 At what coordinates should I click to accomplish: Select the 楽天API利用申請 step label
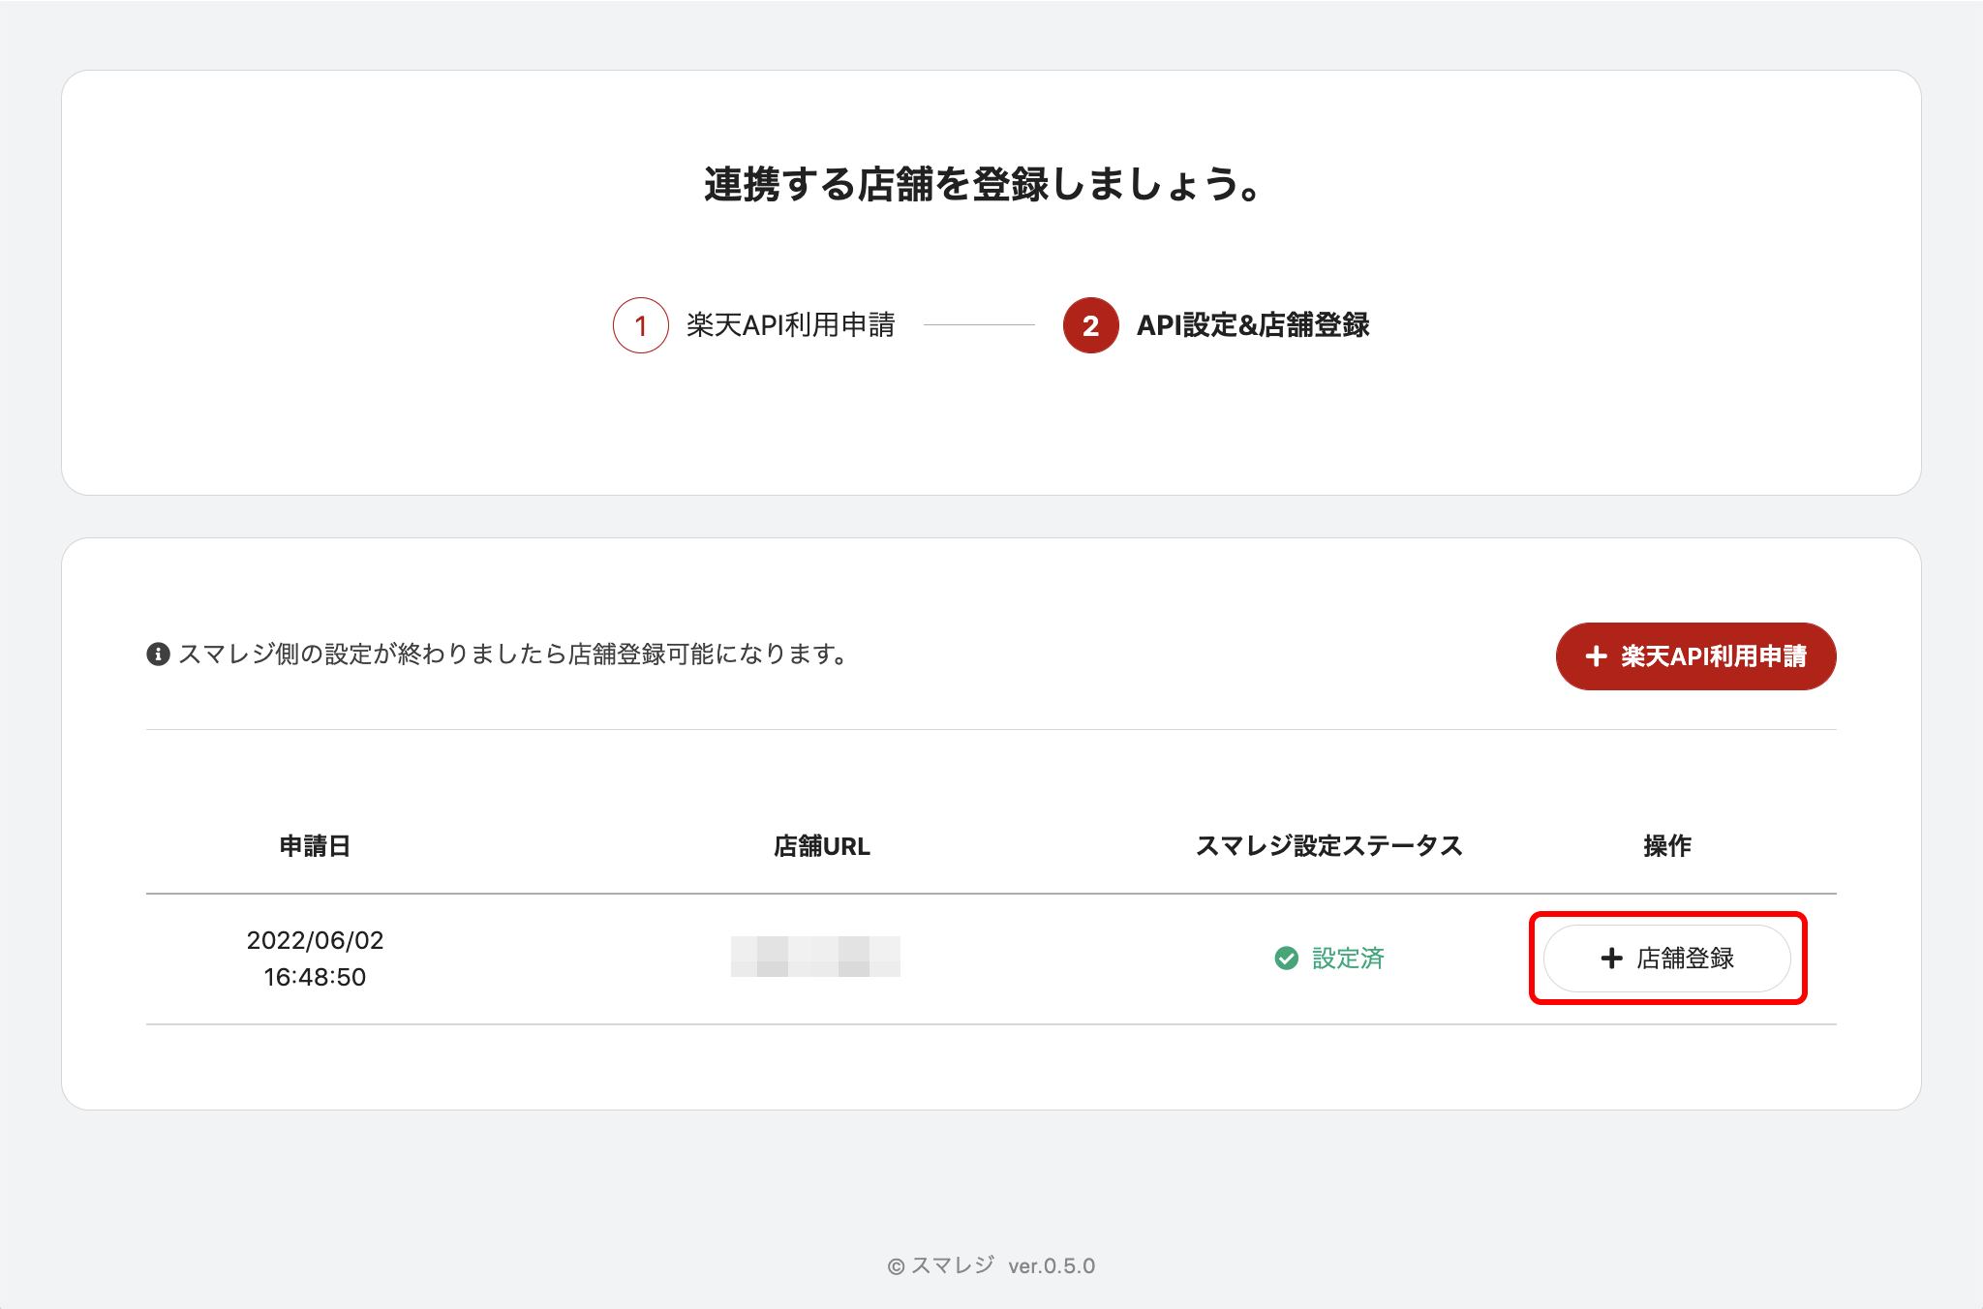coord(790,325)
